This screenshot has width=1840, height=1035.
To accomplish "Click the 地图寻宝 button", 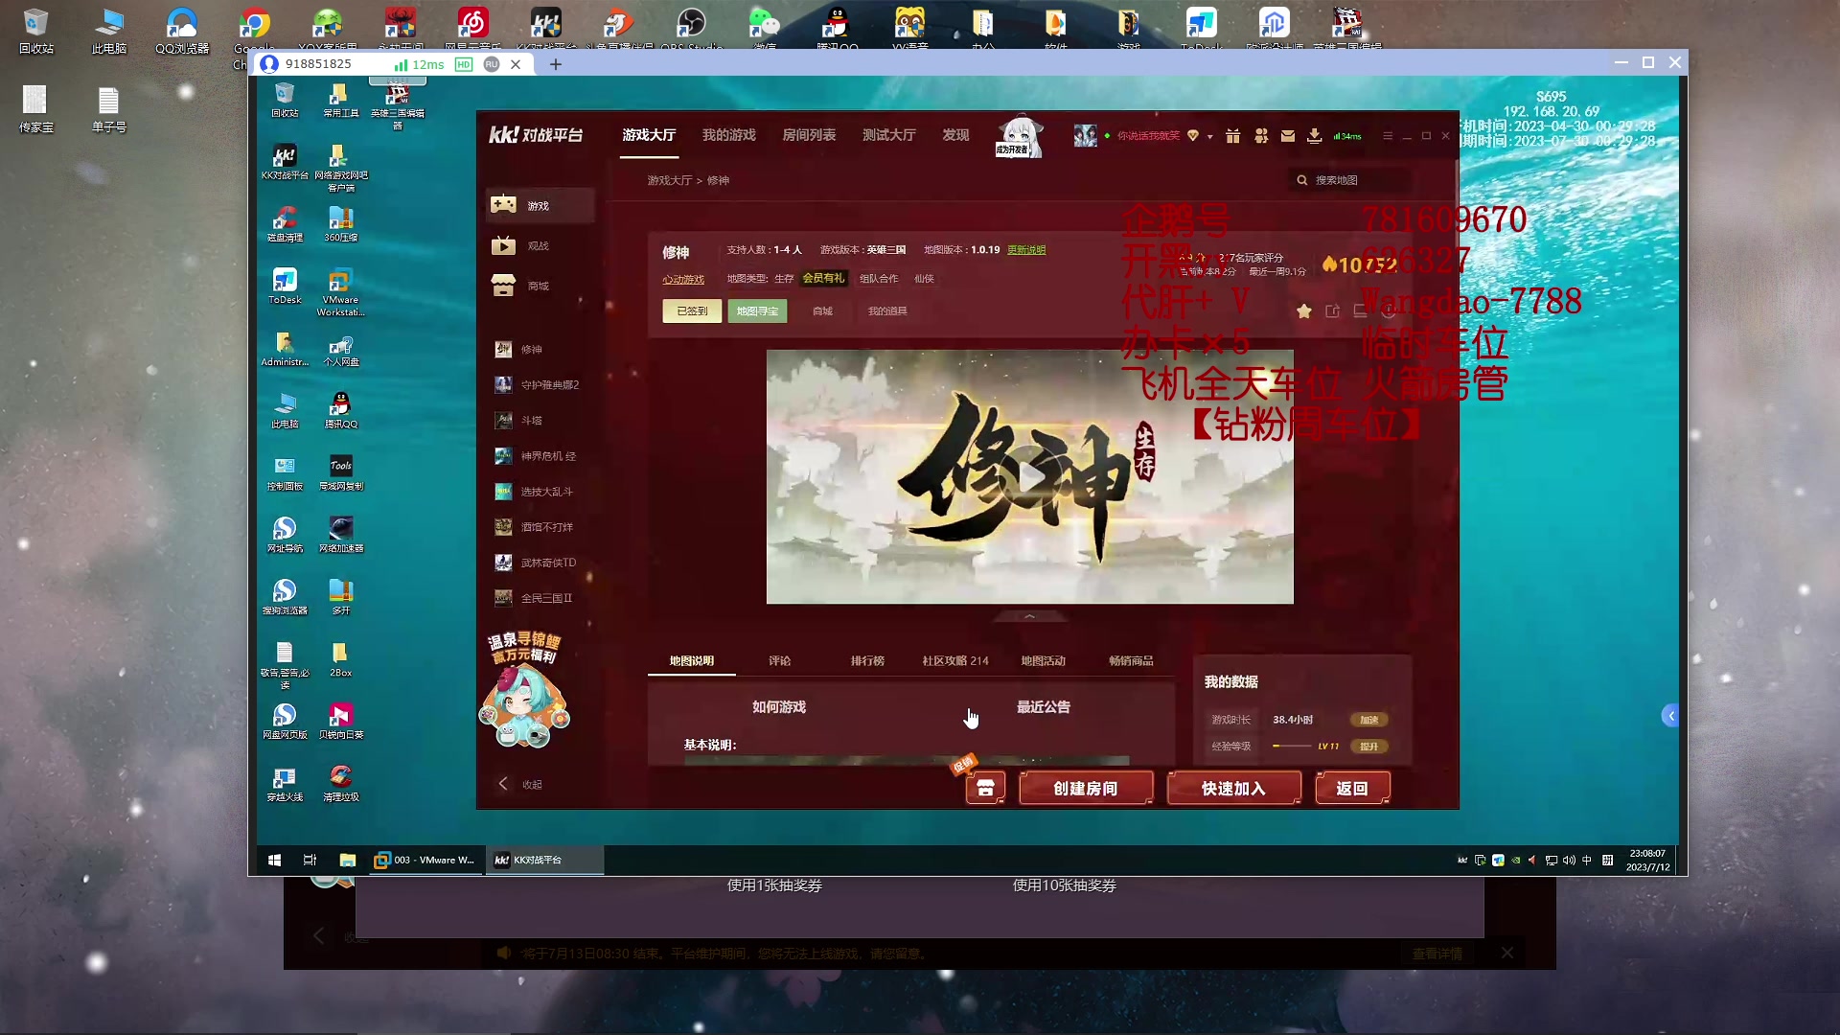I will point(757,310).
